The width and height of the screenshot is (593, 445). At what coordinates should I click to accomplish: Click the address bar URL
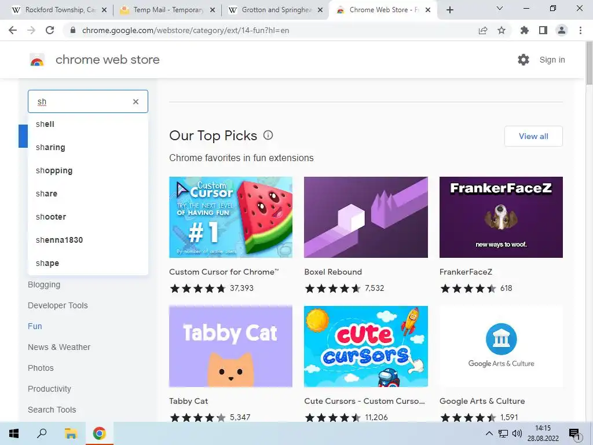(x=185, y=30)
